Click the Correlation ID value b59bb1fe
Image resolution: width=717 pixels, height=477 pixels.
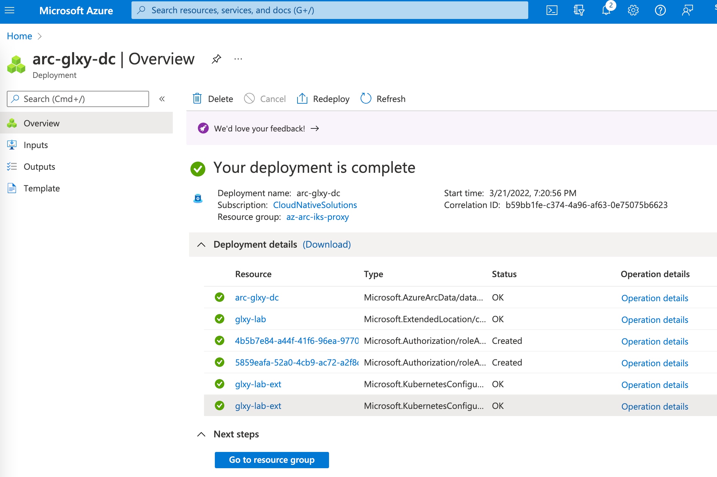pos(587,205)
